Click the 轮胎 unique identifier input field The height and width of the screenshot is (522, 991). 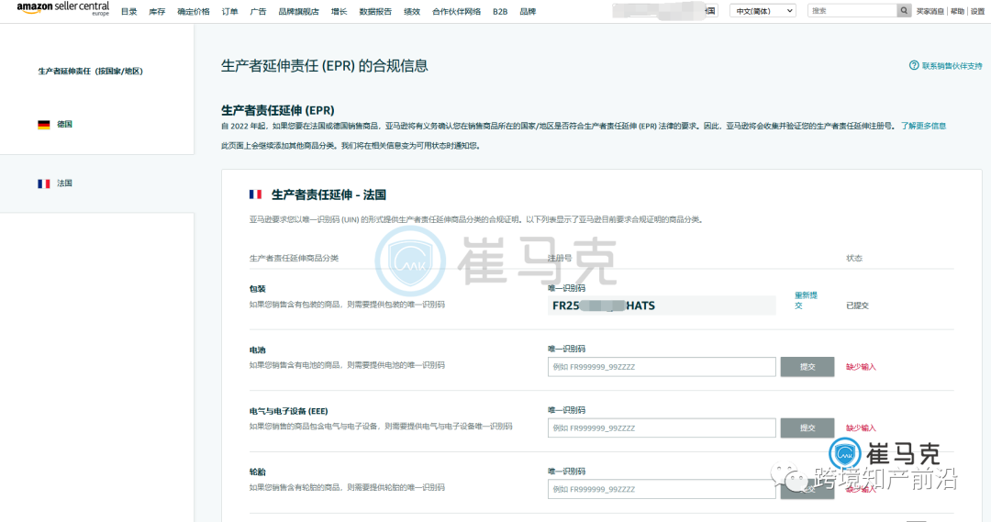pyautogui.click(x=662, y=489)
